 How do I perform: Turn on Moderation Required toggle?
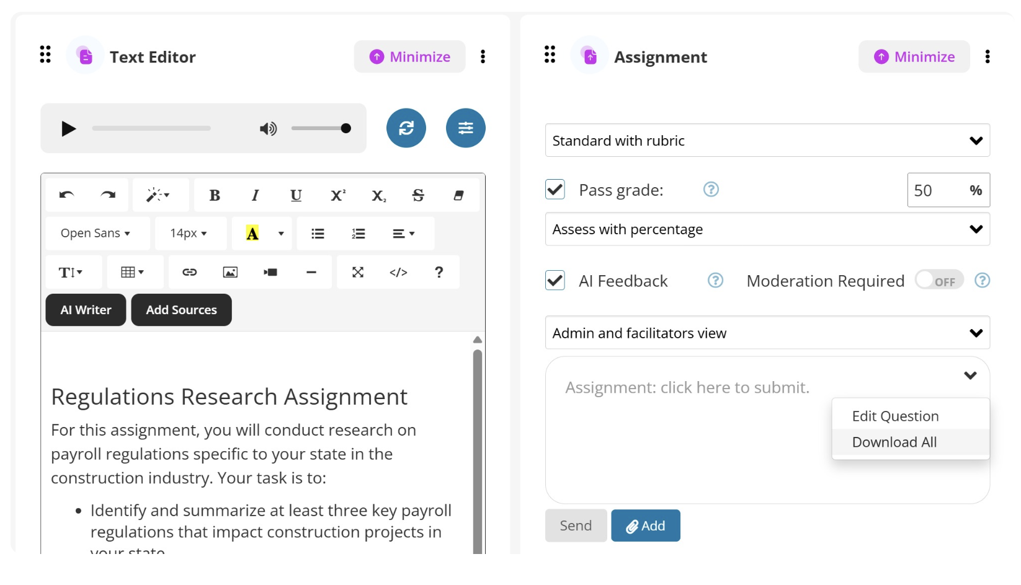pyautogui.click(x=939, y=281)
